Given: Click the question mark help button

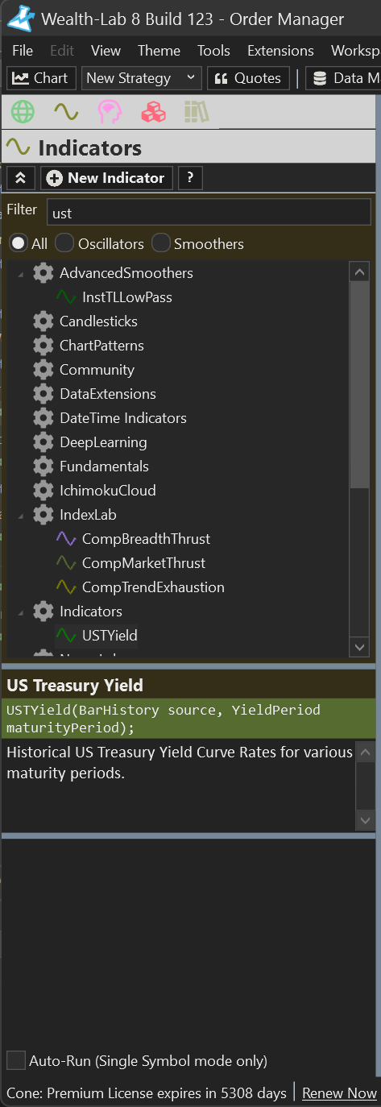Looking at the screenshot, I should (x=189, y=178).
